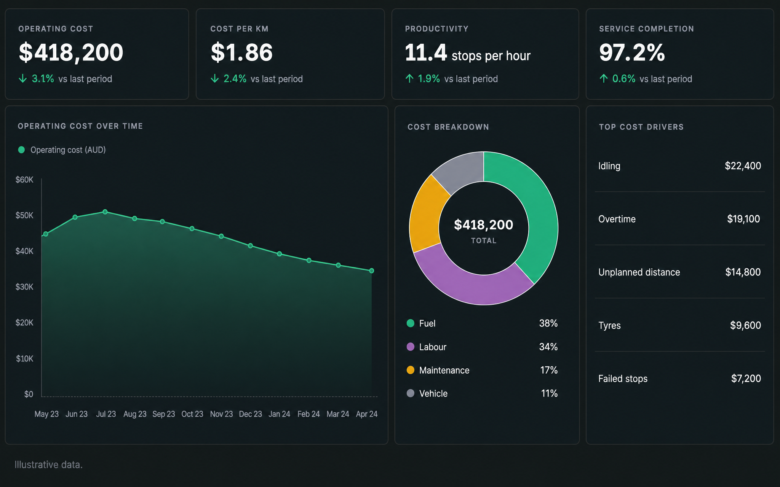The width and height of the screenshot is (780, 487).
Task: Click the 2.4% change in Cost per KM
Action: [x=235, y=79]
